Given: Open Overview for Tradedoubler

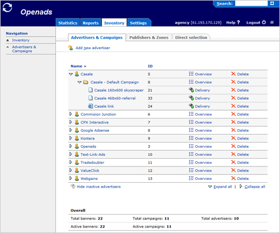Looking at the screenshot, I should click(x=203, y=163).
